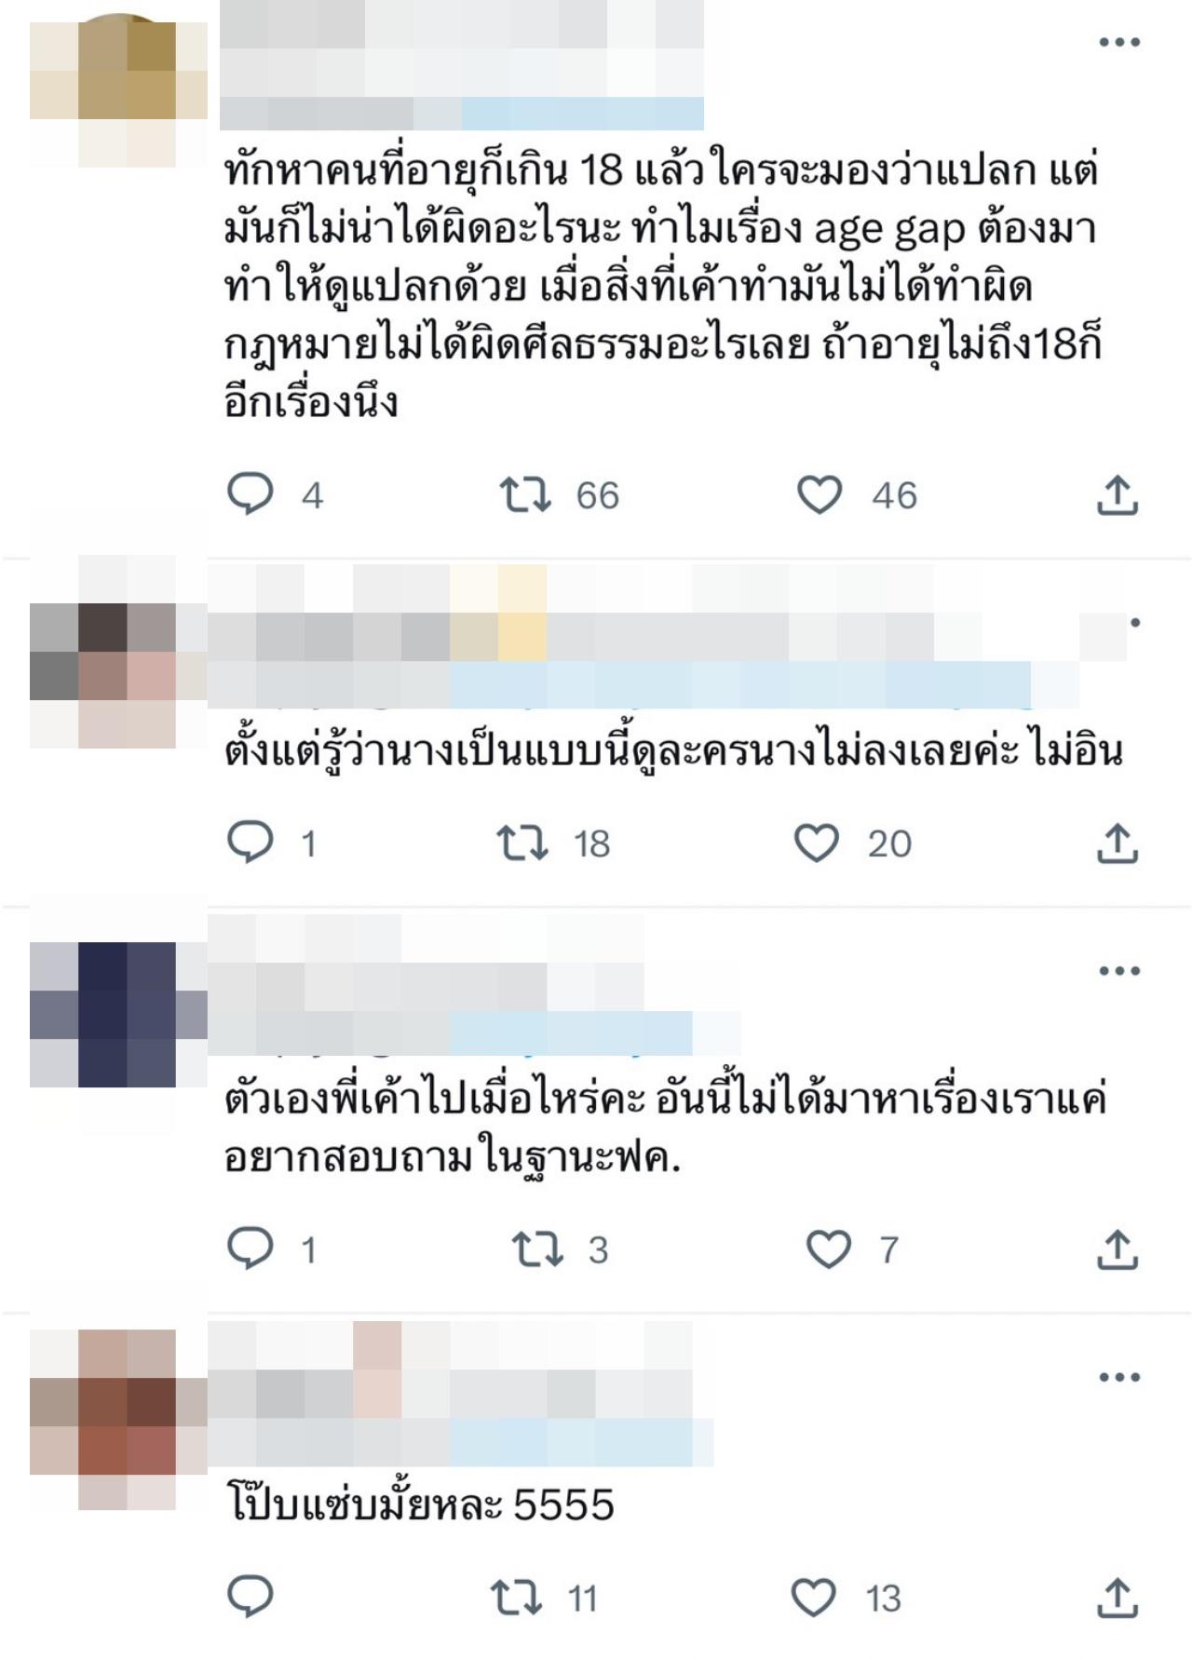Reply to the tweet with 3 retweets
Screen dimensions: 1192x1660
(x=251, y=1248)
